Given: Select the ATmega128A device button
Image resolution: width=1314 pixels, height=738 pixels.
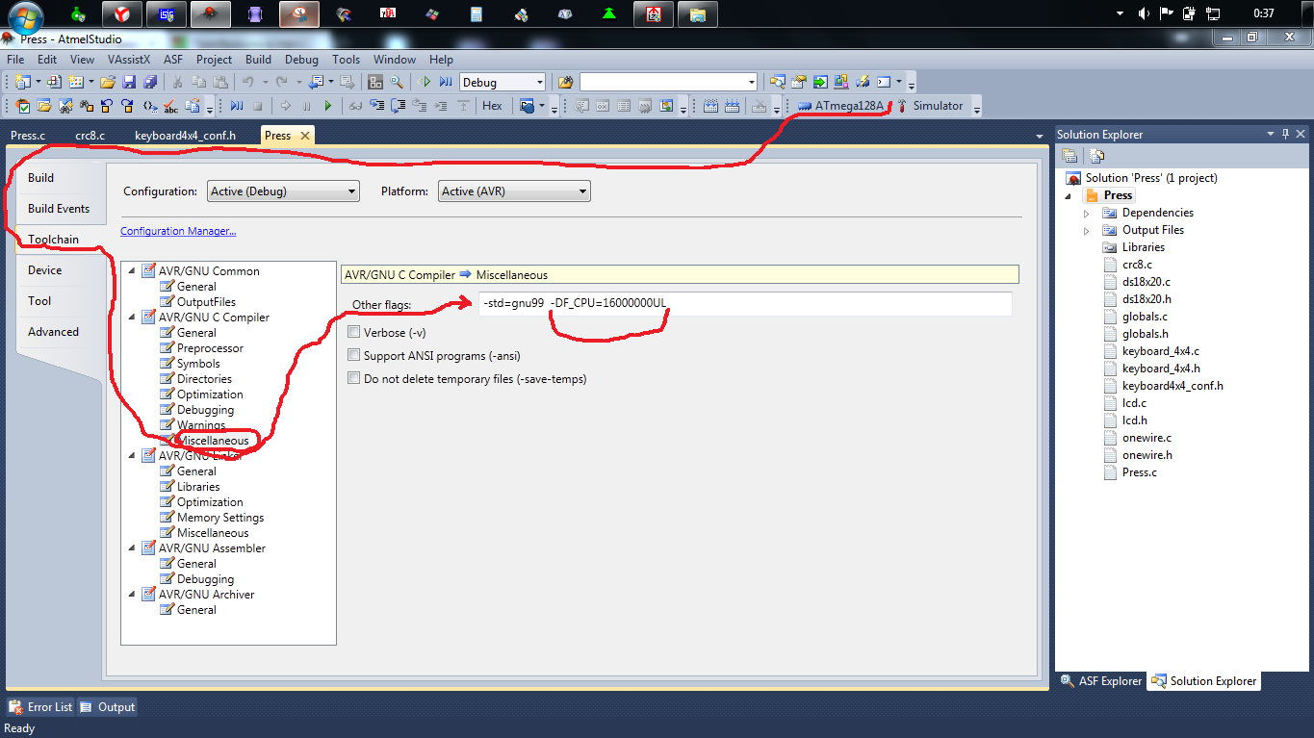Looking at the screenshot, I should (x=840, y=106).
